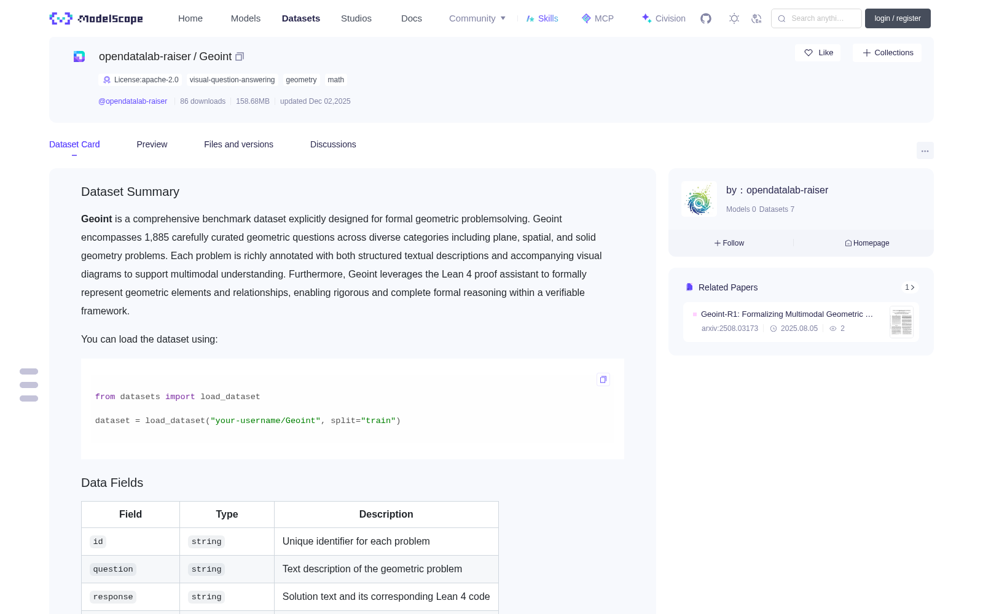983x614 pixels.
Task: Expand the Related Papers count chevron
Action: pyautogui.click(x=910, y=287)
